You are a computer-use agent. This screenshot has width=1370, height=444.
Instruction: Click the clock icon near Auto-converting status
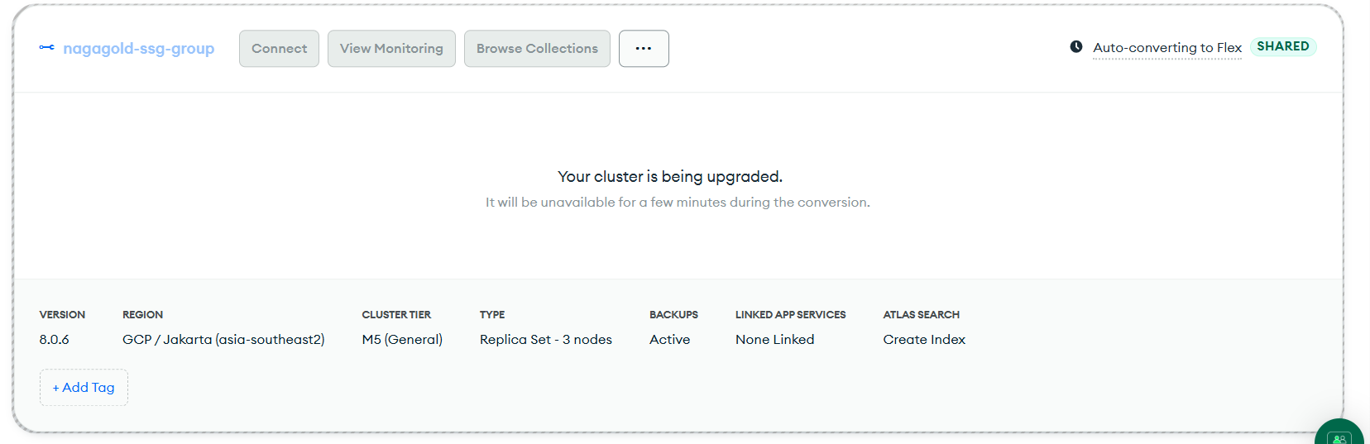tap(1076, 47)
